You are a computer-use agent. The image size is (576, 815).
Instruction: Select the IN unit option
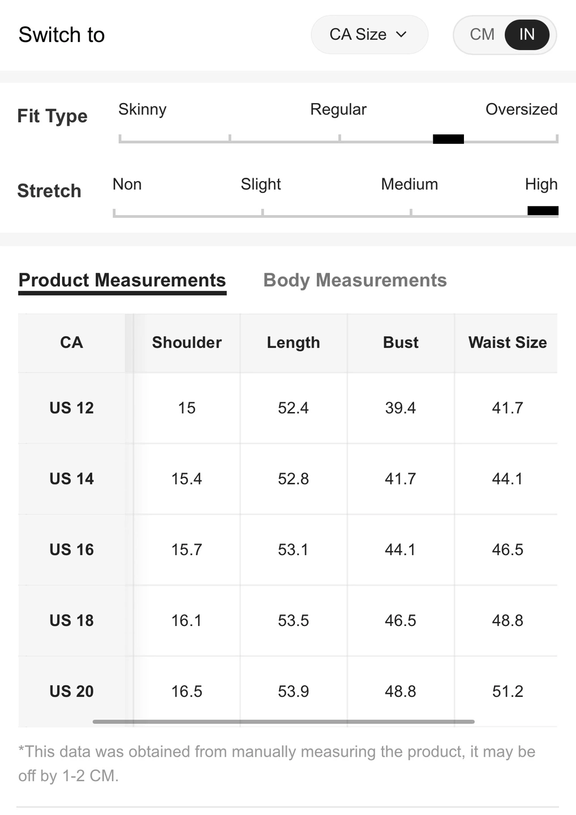(526, 35)
